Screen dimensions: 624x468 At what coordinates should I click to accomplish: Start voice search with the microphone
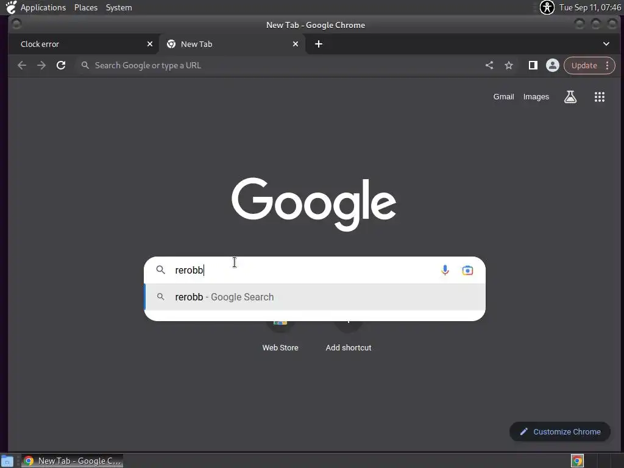tap(445, 270)
